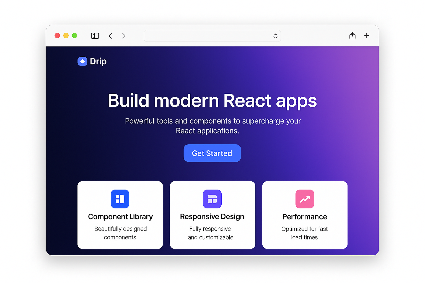Image resolution: width=425 pixels, height=283 pixels.
Task: Select the Component Library card heading
Action: click(120, 217)
